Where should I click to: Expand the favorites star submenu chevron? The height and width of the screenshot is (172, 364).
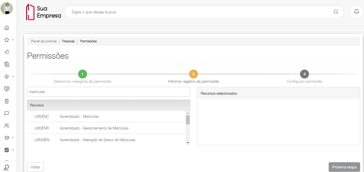click(13, 40)
